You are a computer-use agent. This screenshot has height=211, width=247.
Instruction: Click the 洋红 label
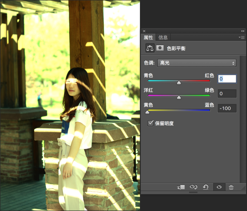click(148, 90)
